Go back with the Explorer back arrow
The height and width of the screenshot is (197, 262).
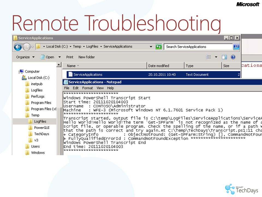pyautogui.click(x=18, y=47)
